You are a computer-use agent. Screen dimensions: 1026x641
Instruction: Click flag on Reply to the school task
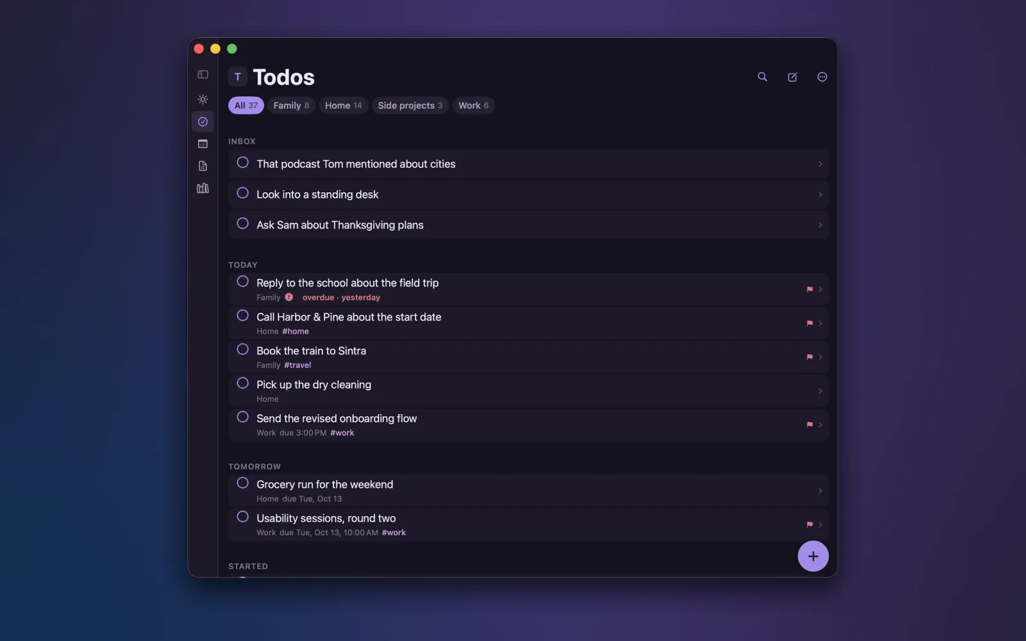point(809,290)
